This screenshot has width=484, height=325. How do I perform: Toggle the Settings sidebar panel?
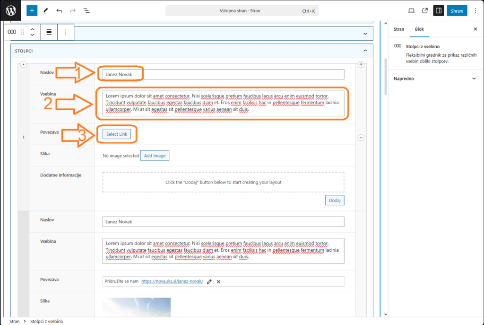tap(439, 10)
